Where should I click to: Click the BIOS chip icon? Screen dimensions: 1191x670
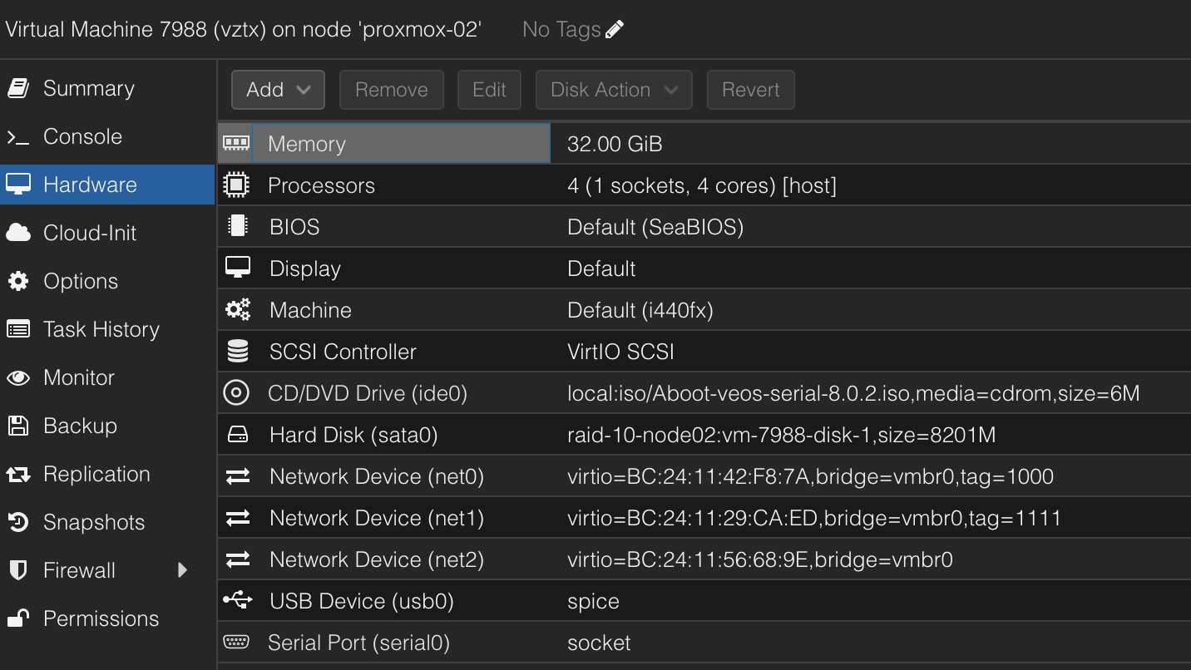pos(237,226)
